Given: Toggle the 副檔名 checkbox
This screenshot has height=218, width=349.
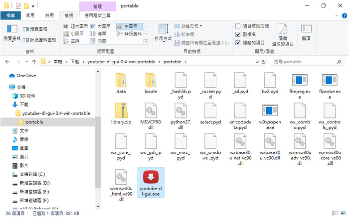Looking at the screenshot, I should 238,34.
